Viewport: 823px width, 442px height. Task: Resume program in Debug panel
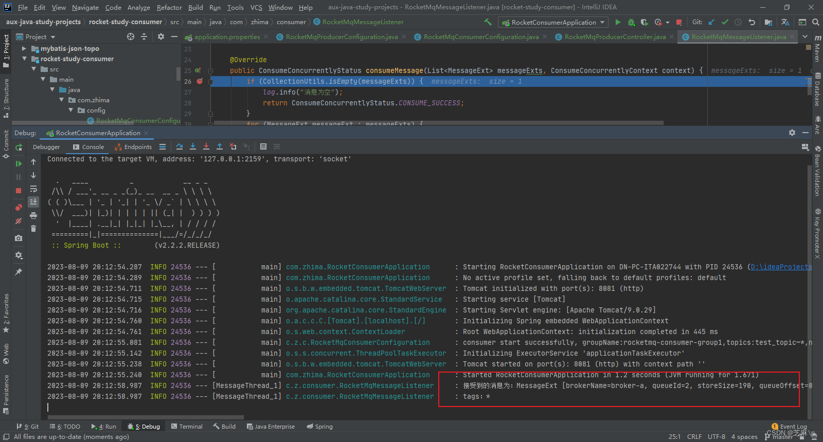[19, 163]
